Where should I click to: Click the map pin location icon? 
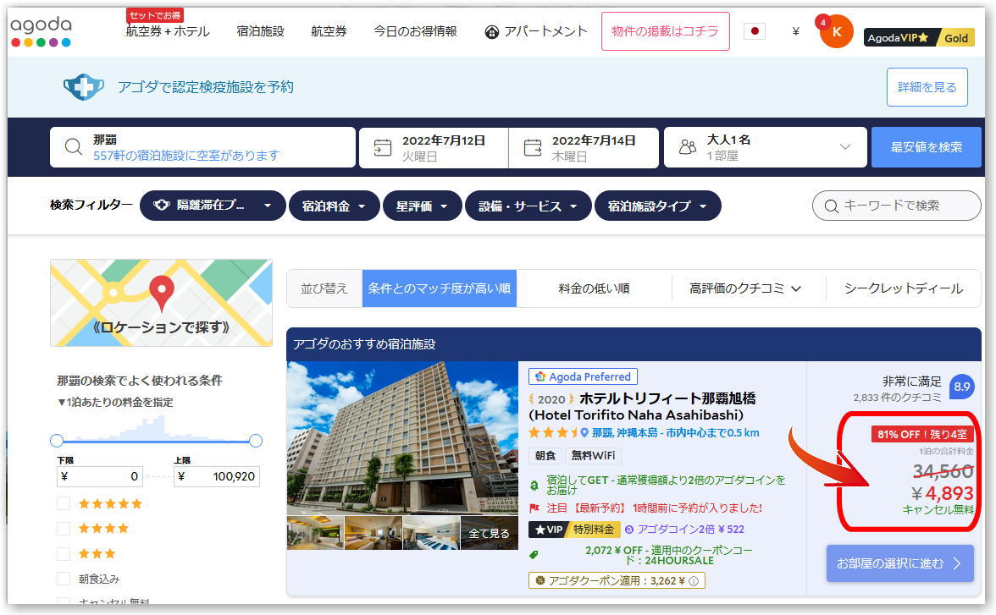161,294
